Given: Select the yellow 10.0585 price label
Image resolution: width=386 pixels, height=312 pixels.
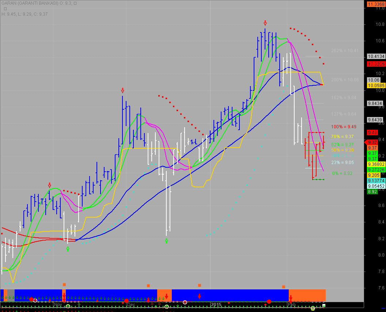Looking at the screenshot, I should pos(374,85).
